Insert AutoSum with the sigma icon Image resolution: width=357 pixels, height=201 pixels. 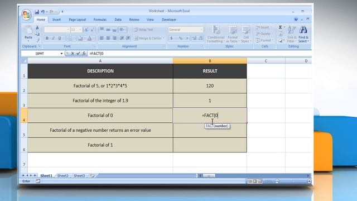pos(281,27)
